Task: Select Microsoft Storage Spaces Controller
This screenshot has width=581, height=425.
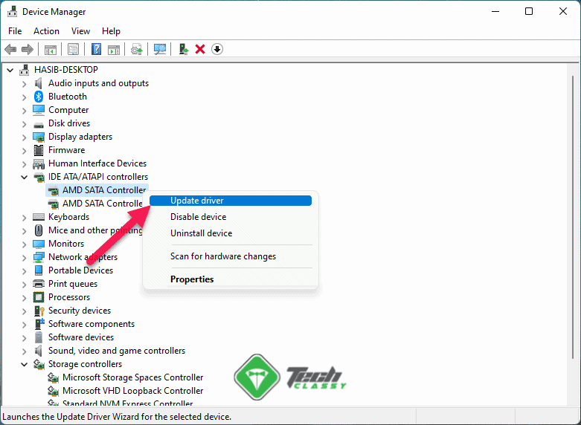Action: pos(126,377)
